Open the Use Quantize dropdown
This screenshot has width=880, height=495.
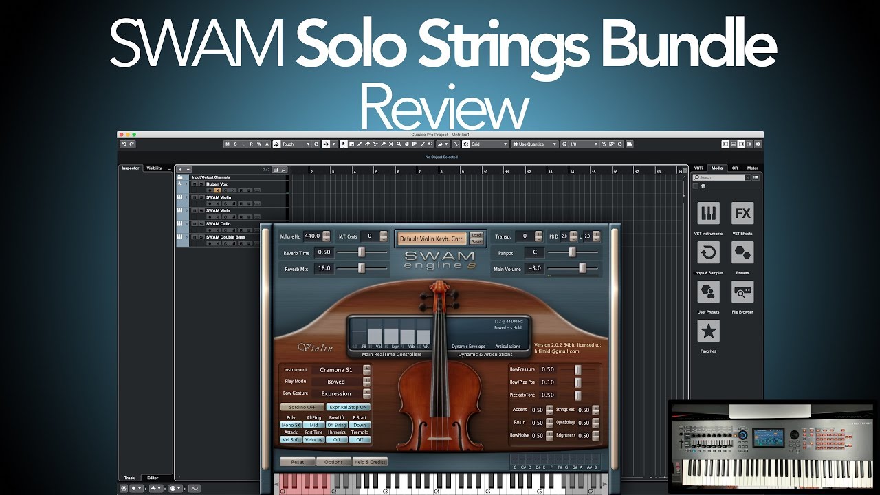(534, 144)
